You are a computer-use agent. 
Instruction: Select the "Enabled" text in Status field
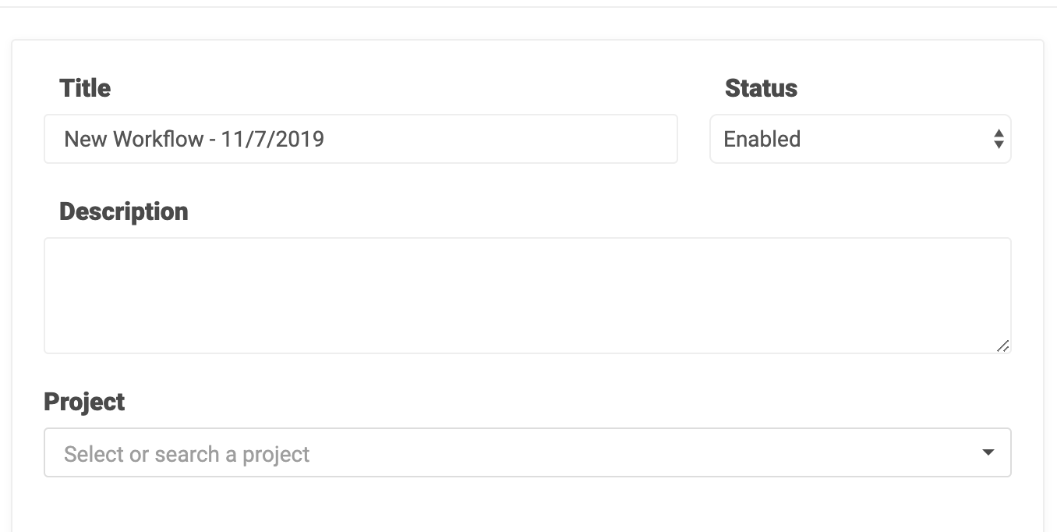click(x=762, y=140)
